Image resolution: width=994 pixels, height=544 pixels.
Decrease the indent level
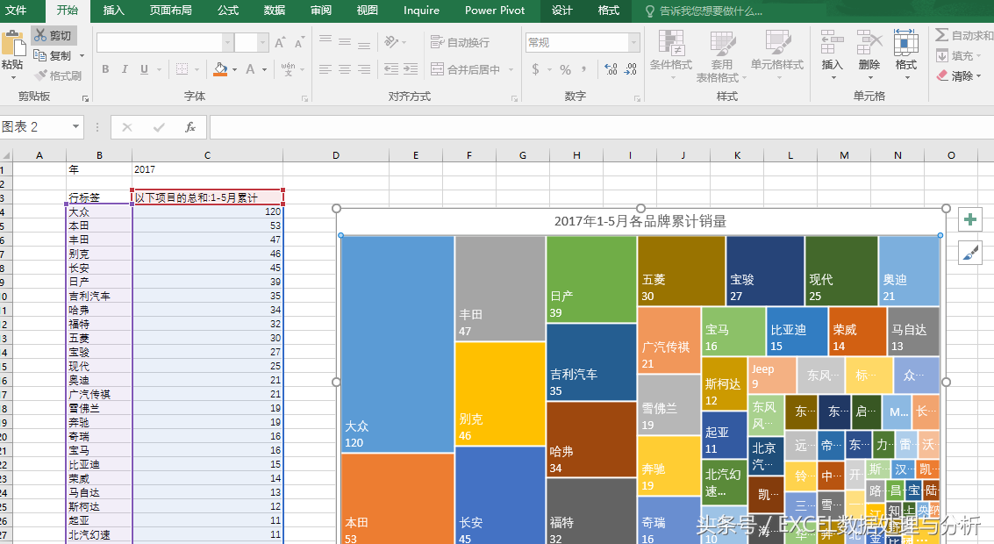tap(391, 69)
